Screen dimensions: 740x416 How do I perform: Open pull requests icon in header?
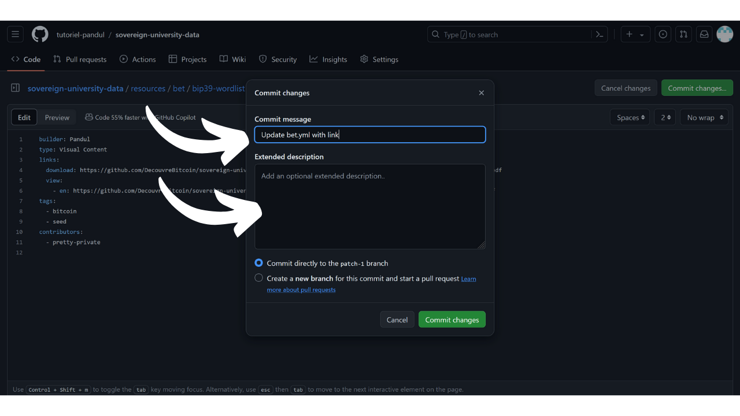[x=683, y=35]
